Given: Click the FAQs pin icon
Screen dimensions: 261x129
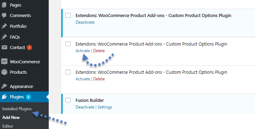Looking at the screenshot, I should 4,37.
